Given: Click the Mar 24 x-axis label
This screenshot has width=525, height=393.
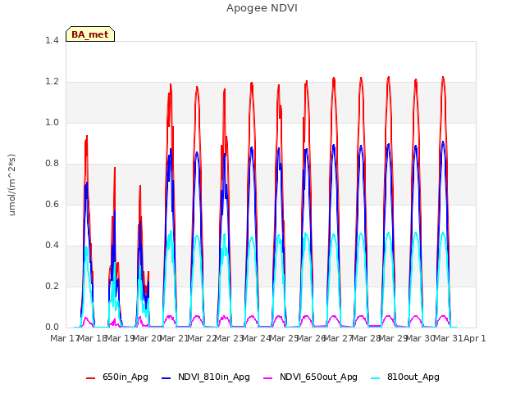Looking at the screenshot, I should pos(256,338).
